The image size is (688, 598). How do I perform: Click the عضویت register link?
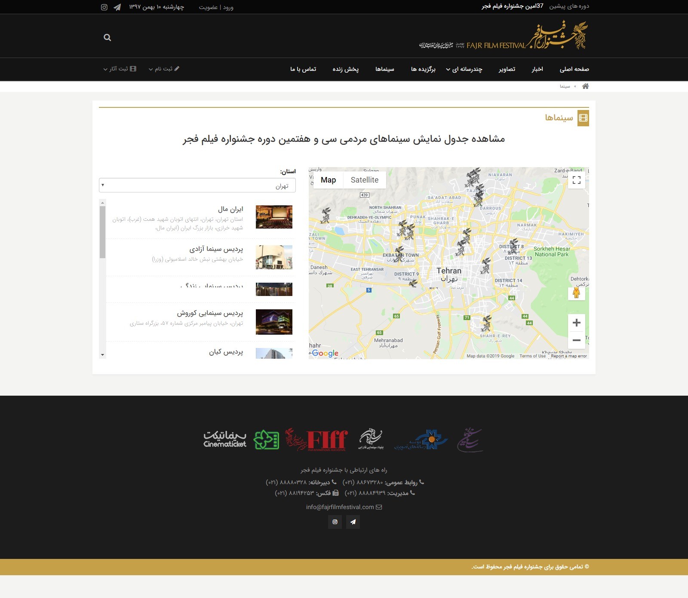click(208, 7)
